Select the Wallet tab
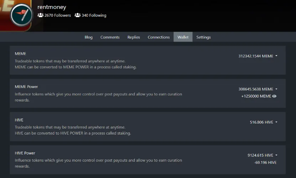 pyautogui.click(x=183, y=37)
